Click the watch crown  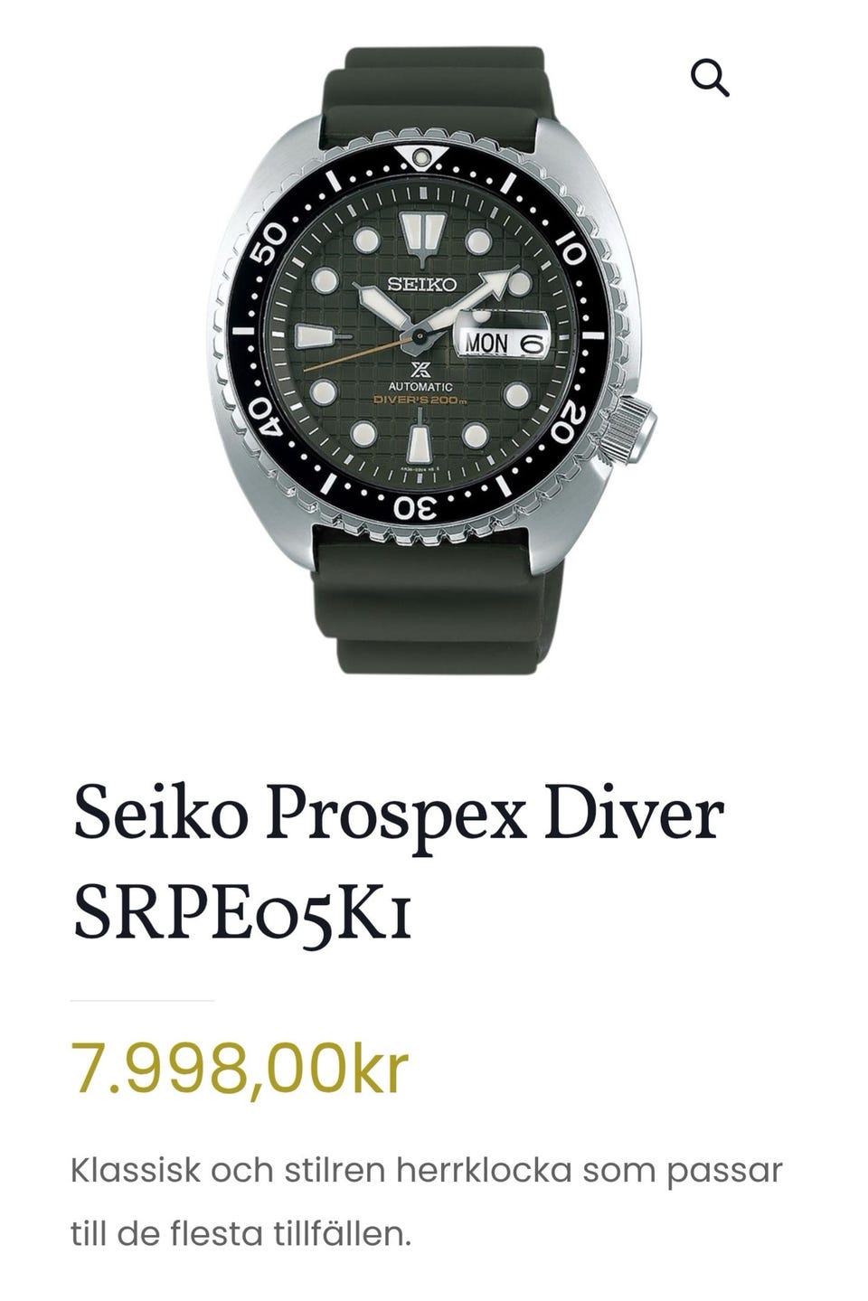click(x=633, y=429)
